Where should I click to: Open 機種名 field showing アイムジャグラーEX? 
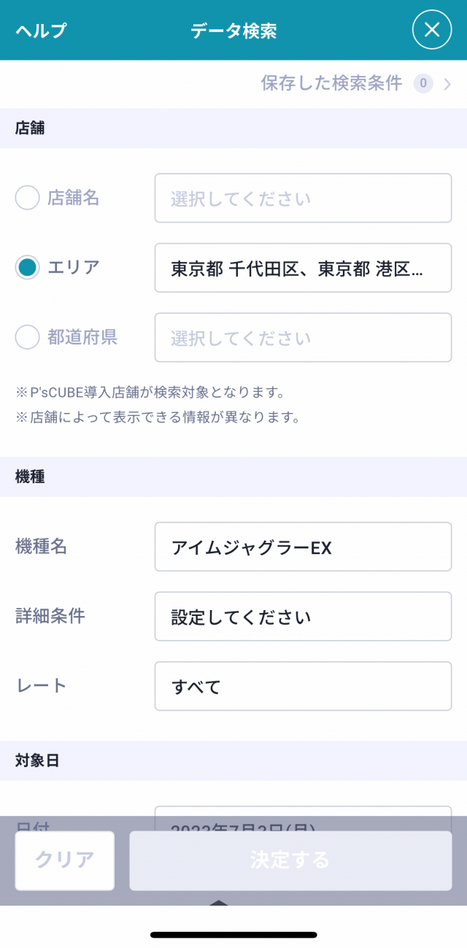[x=303, y=547]
